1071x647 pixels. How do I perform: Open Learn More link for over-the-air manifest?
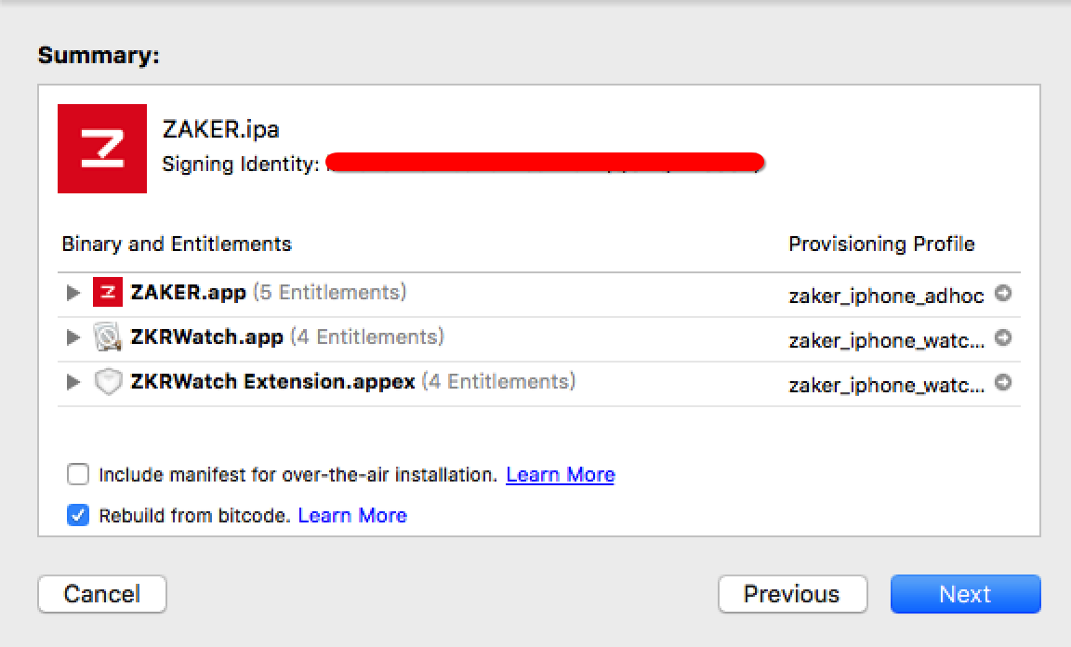560,475
